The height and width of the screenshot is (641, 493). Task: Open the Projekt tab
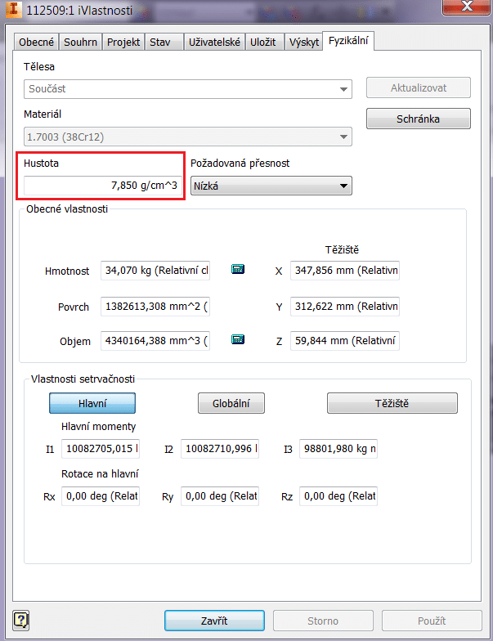pos(123,43)
